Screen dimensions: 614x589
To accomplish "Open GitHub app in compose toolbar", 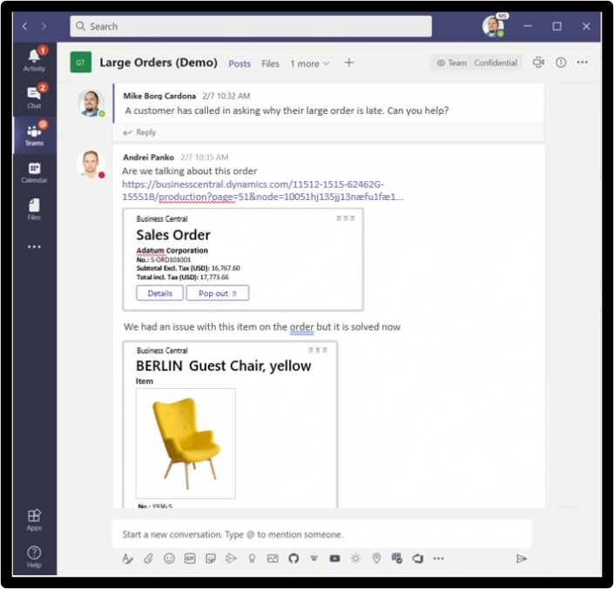I will tap(293, 559).
